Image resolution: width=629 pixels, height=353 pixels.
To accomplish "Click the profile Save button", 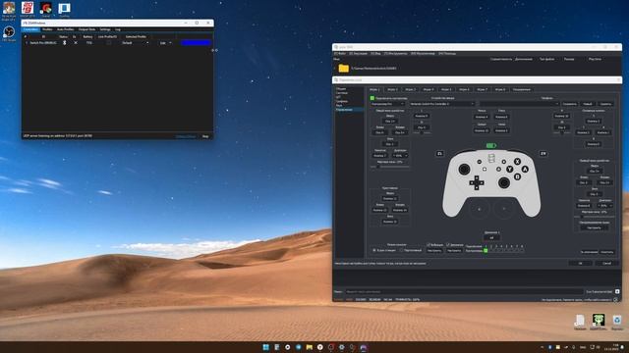I will (x=569, y=104).
